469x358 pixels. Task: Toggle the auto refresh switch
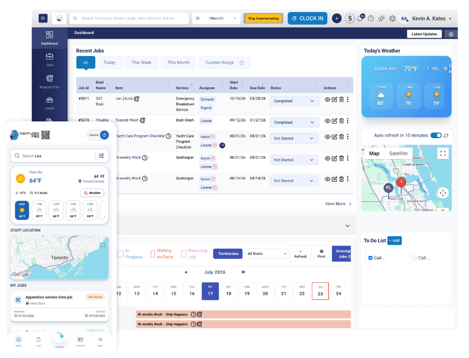click(436, 136)
